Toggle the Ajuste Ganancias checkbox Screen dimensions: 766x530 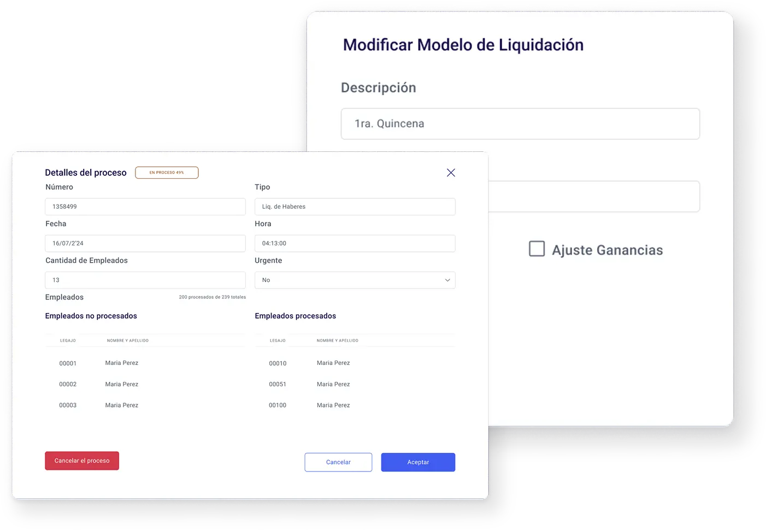[537, 249]
